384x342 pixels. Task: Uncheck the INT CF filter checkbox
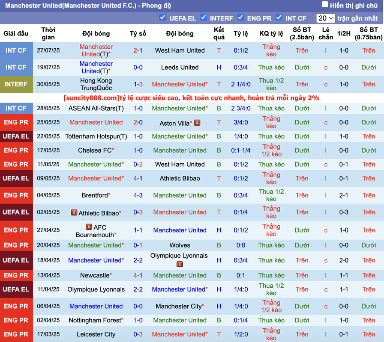pyautogui.click(x=279, y=18)
